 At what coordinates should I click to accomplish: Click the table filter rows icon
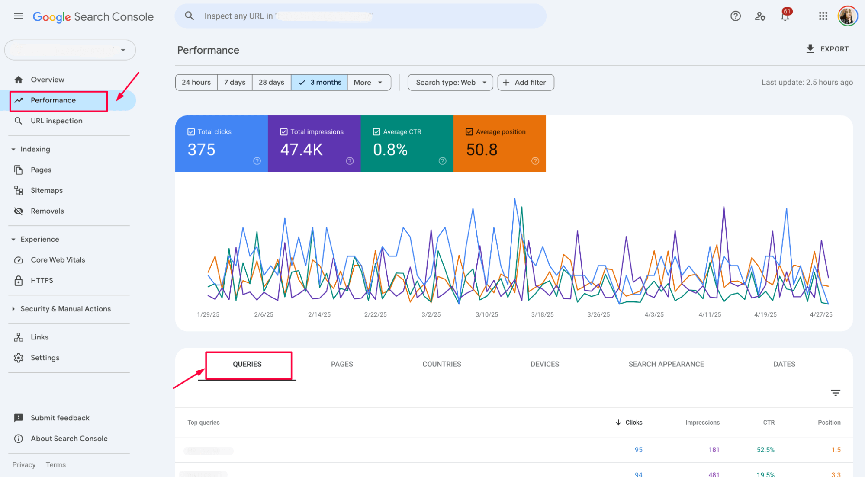[835, 393]
